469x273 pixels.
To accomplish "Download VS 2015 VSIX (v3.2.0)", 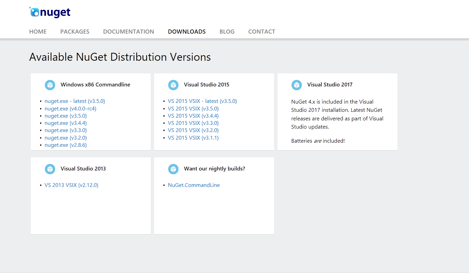I will (x=193, y=130).
